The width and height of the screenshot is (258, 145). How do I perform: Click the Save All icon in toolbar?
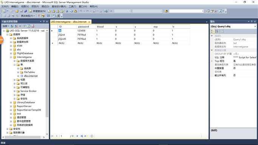pyautogui.click(x=26, y=11)
